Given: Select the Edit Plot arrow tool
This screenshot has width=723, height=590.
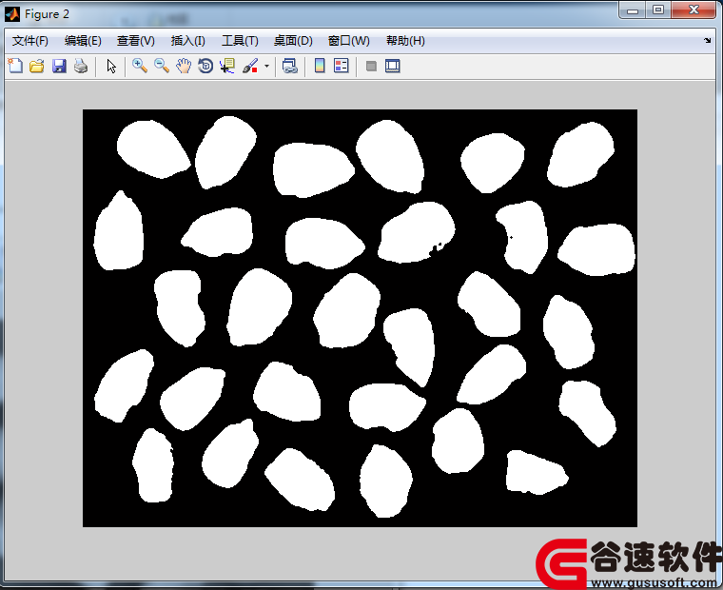Looking at the screenshot, I should pyautogui.click(x=111, y=66).
